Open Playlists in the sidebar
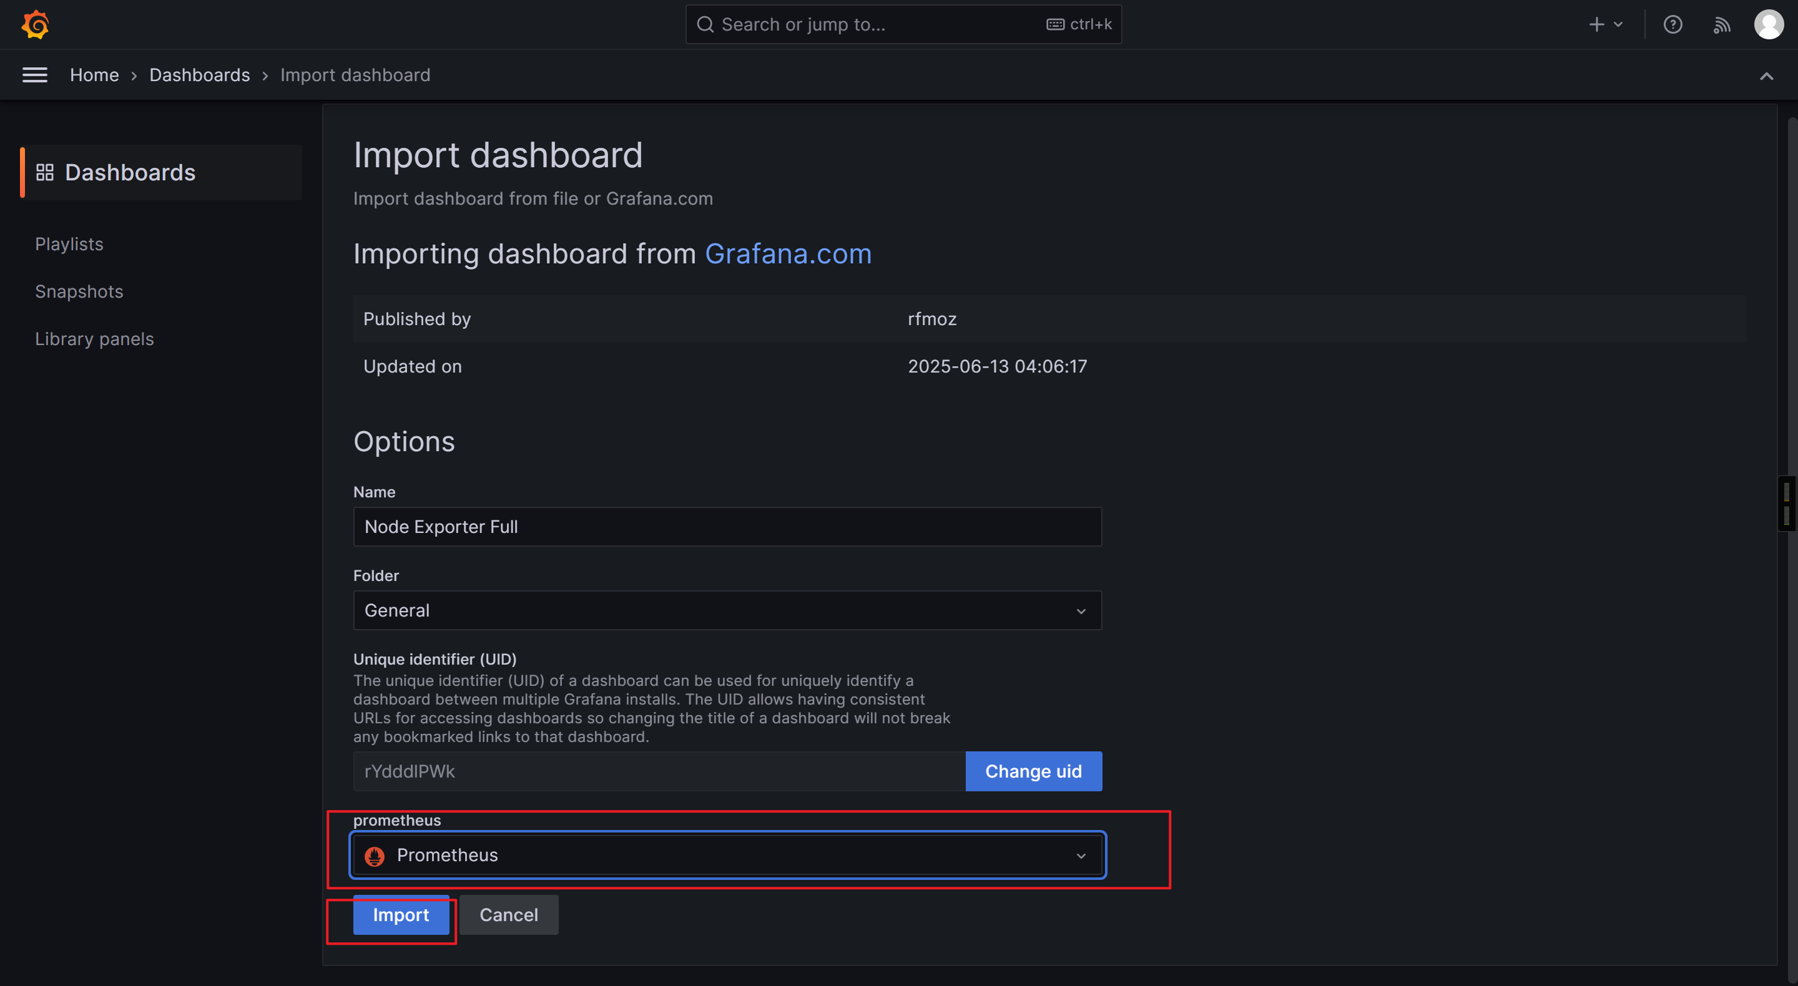 tap(69, 244)
